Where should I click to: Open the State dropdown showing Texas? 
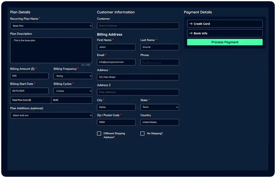click(x=159, y=107)
